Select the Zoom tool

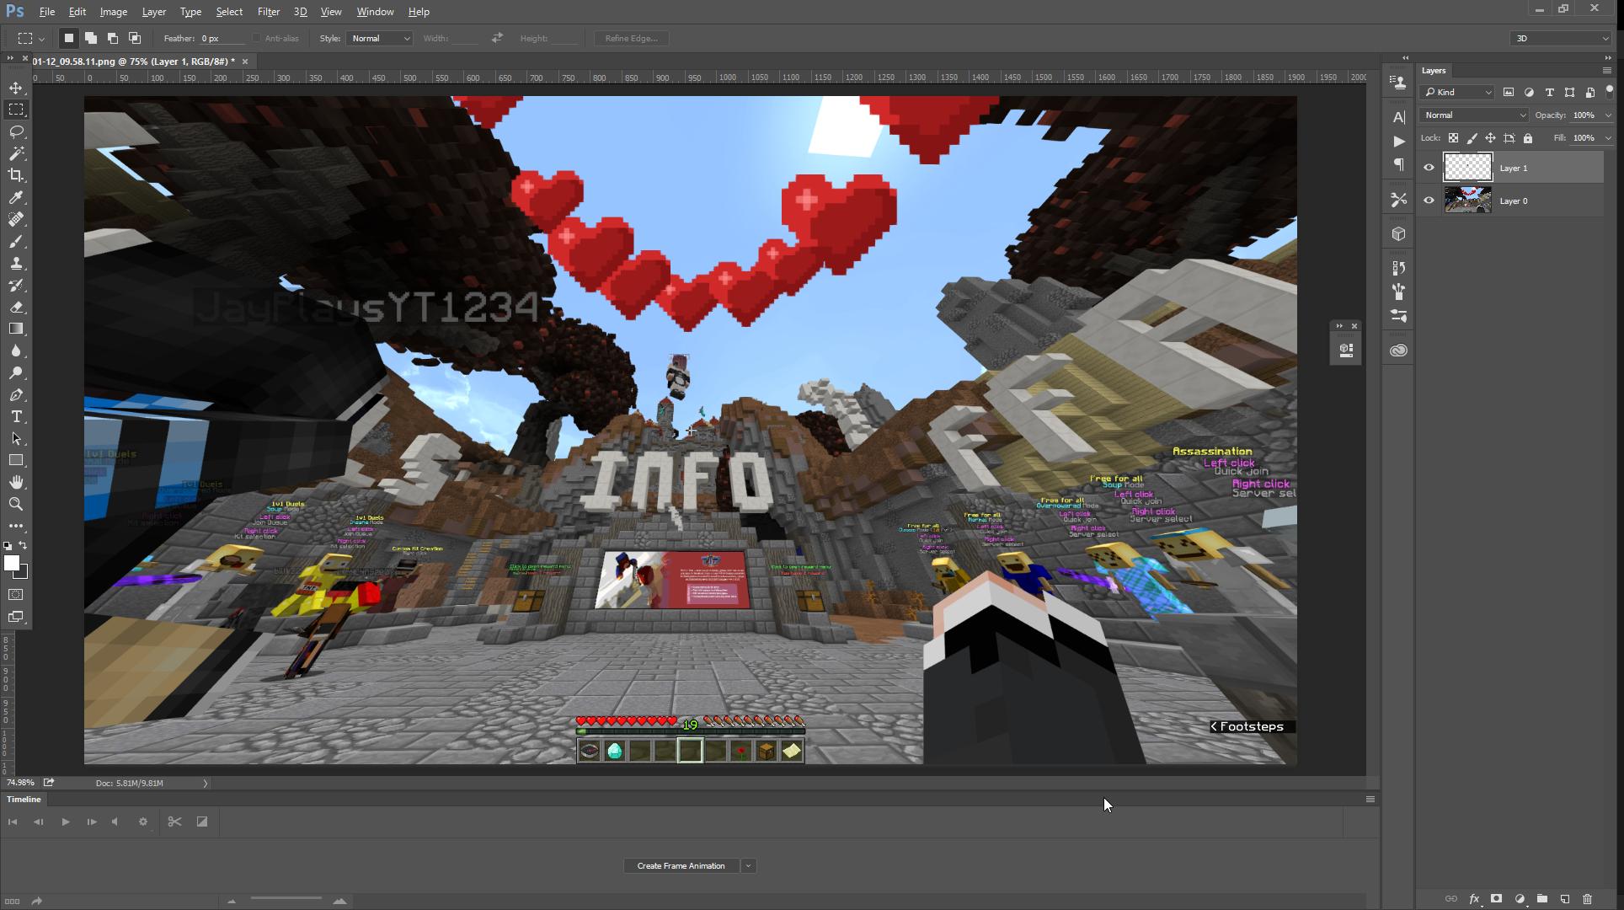point(16,504)
